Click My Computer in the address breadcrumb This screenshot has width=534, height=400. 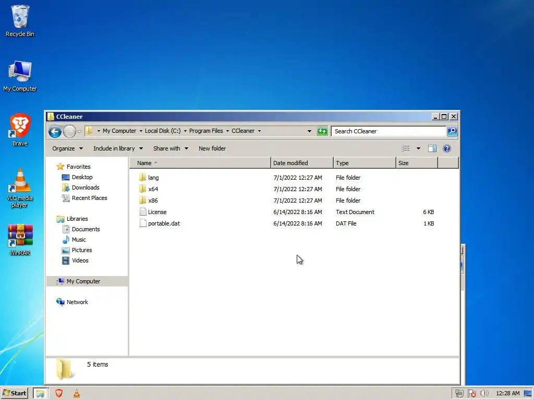point(119,131)
